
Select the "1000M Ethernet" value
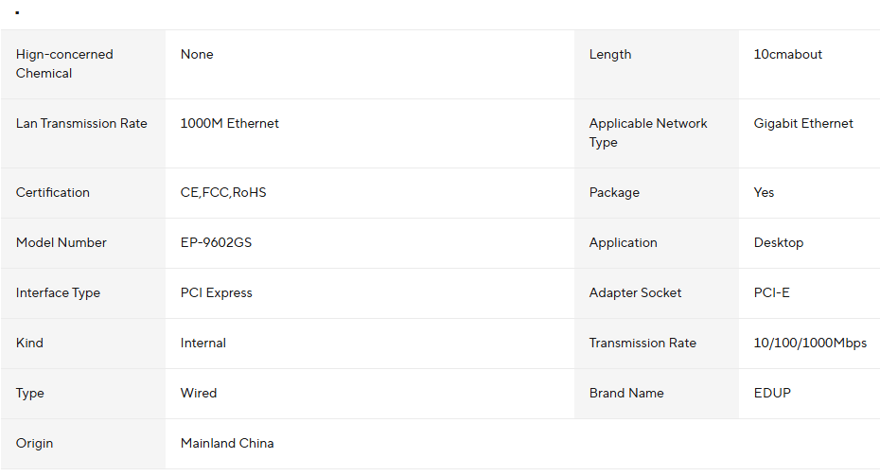coord(230,123)
